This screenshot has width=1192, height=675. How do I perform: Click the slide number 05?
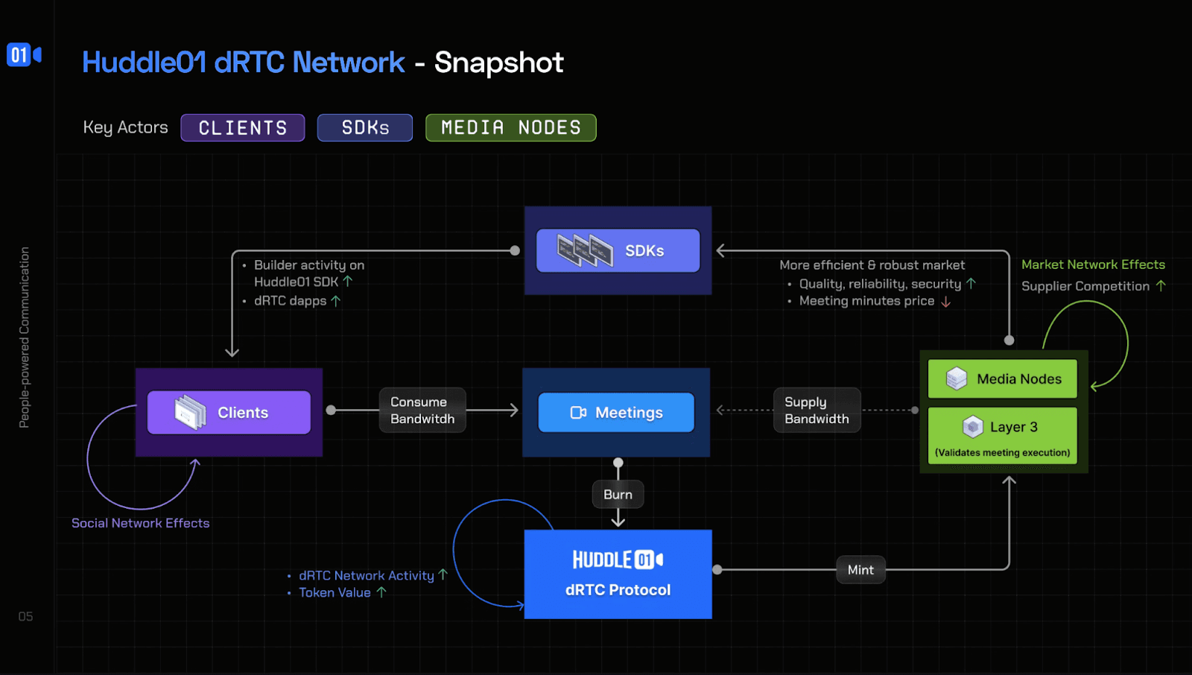25,617
